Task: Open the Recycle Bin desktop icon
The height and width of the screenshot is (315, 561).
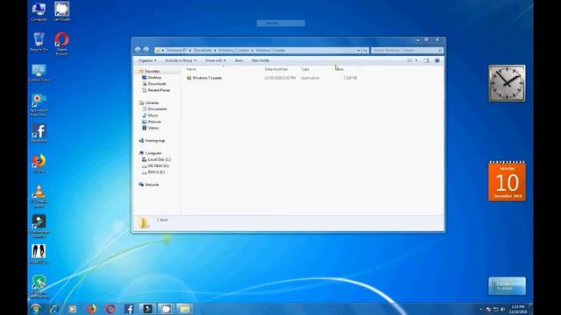Action: coord(39,42)
